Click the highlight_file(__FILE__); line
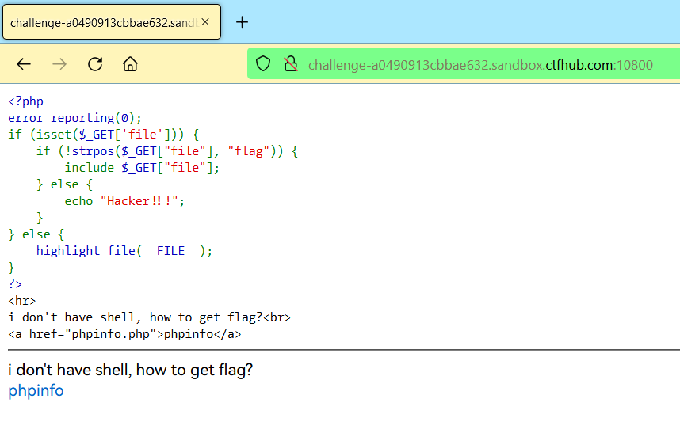This screenshot has width=680, height=422. (124, 251)
